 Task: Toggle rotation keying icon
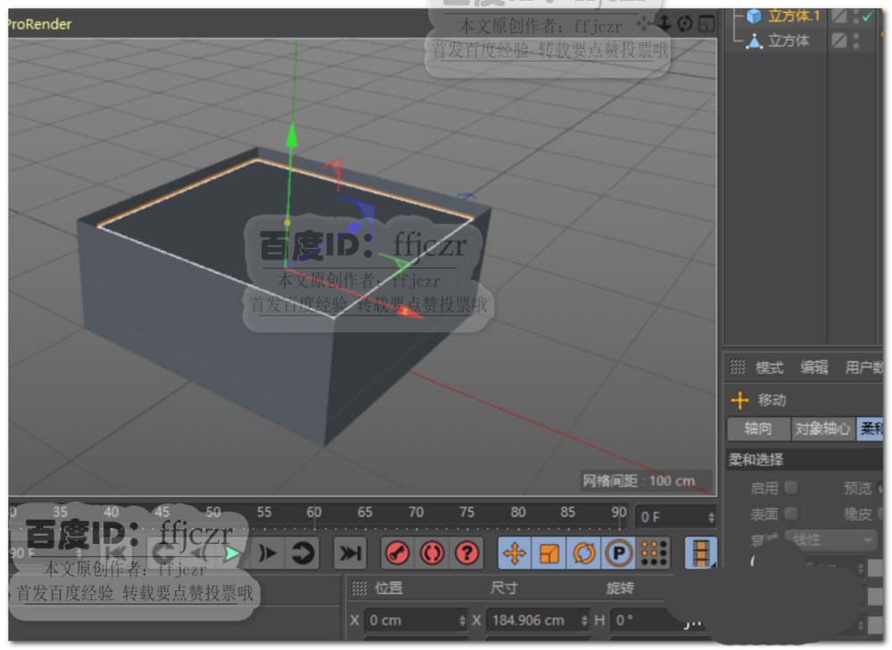pos(583,554)
